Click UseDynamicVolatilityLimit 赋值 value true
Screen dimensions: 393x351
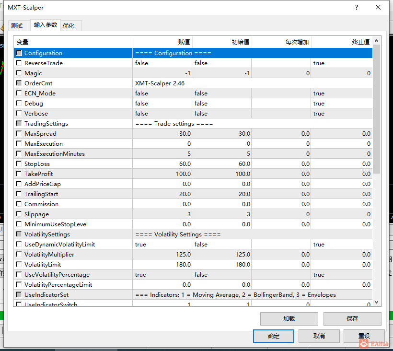[162, 244]
